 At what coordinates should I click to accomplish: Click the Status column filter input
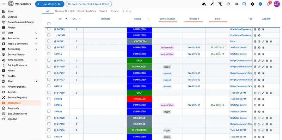(139, 24)
